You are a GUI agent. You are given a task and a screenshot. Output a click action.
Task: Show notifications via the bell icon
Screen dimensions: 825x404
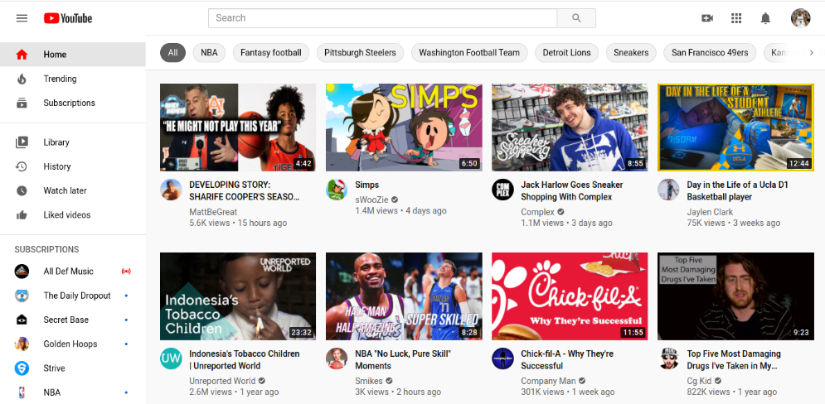[x=765, y=18]
